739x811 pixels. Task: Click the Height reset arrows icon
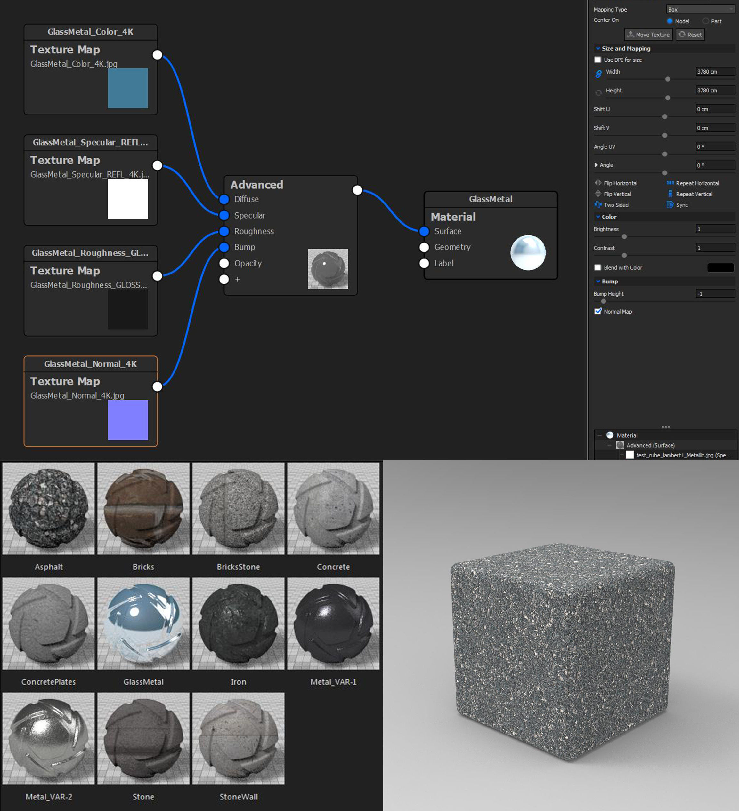pos(598,92)
